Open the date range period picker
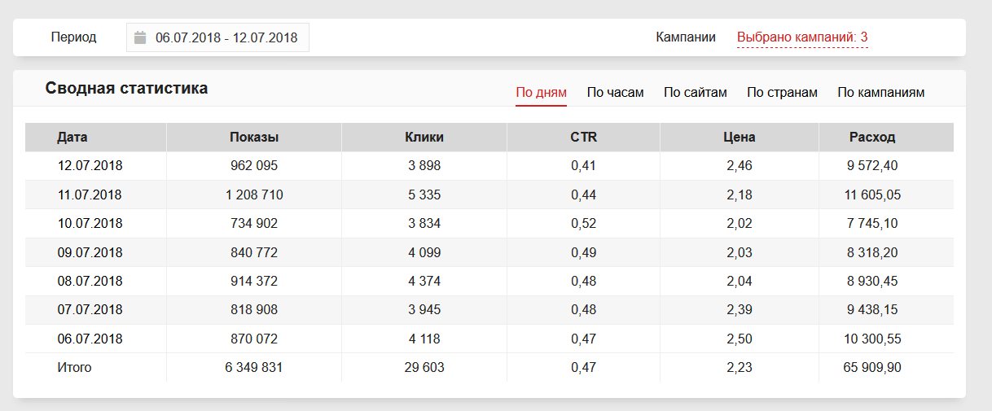Image resolution: width=992 pixels, height=411 pixels. (226, 37)
